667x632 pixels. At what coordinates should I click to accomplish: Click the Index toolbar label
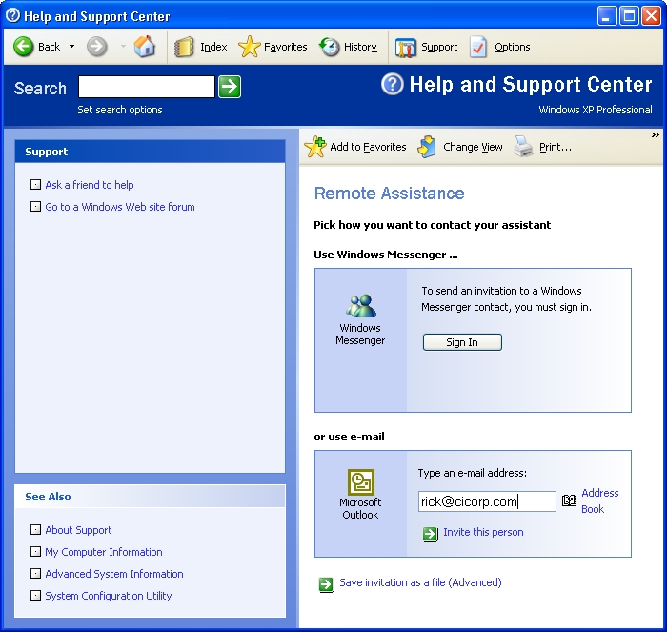pos(213,47)
